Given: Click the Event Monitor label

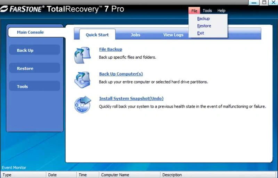Looking at the screenshot, I should click(14, 168).
